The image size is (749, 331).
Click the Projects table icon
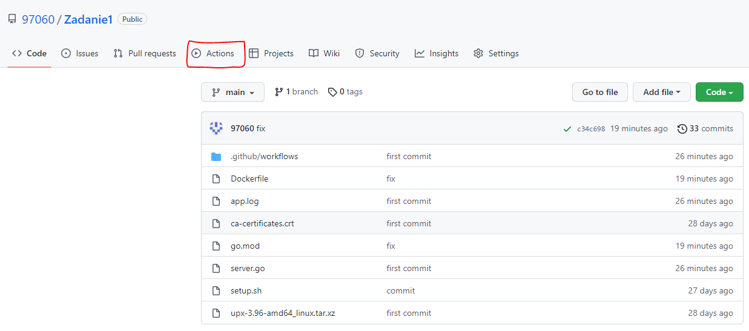(x=254, y=53)
